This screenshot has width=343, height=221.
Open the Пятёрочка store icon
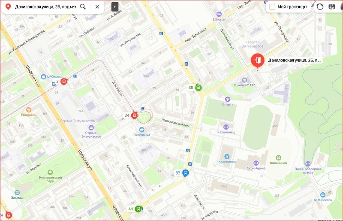[141, 129]
